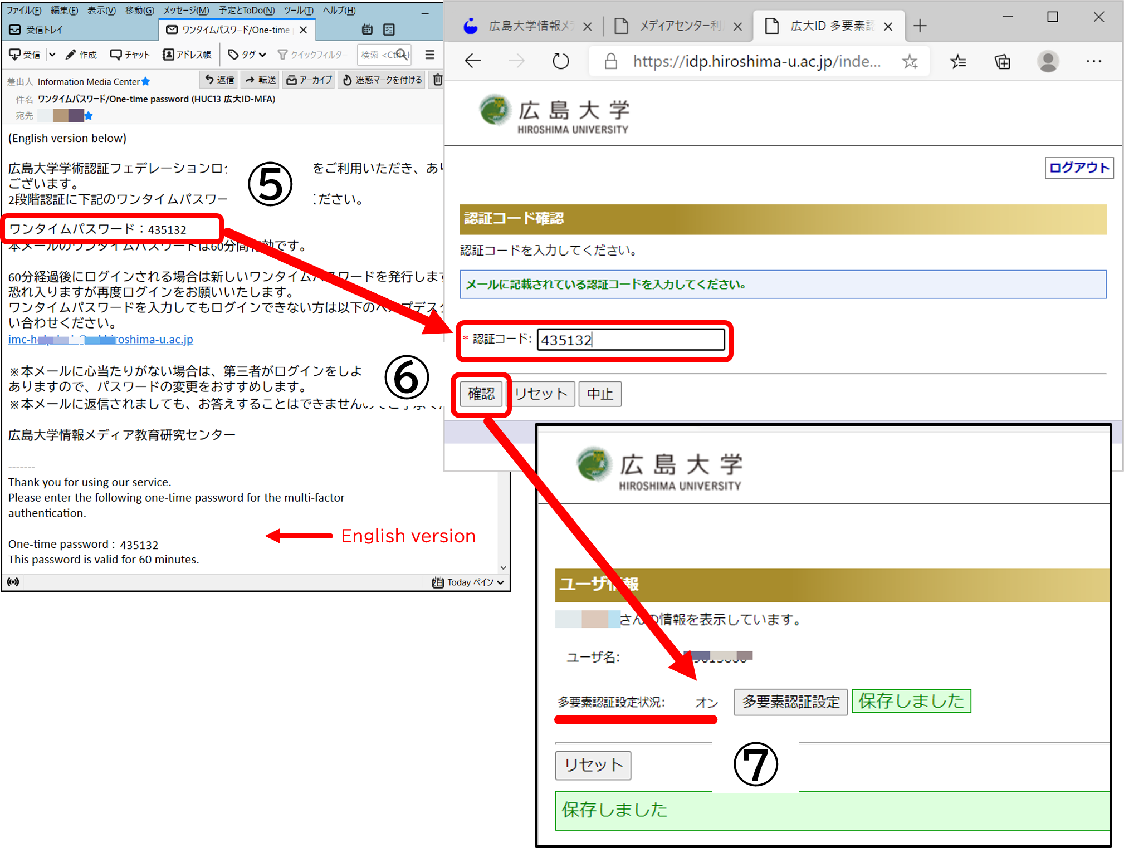Open the Help (ヘルプ) menu
This screenshot has width=1124, height=848.
tap(339, 11)
